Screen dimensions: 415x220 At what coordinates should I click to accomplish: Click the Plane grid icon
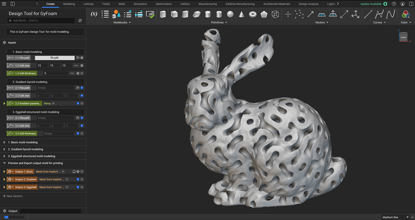tap(322, 15)
